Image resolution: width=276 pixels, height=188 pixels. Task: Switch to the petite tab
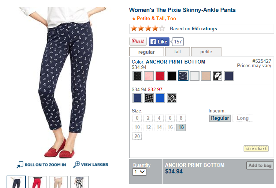click(206, 52)
